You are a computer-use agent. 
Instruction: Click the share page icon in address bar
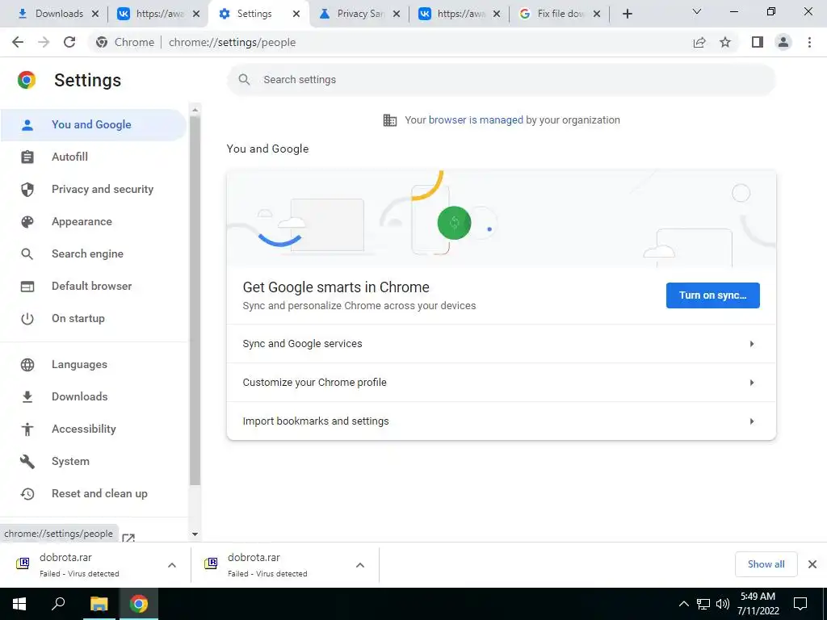tap(699, 42)
